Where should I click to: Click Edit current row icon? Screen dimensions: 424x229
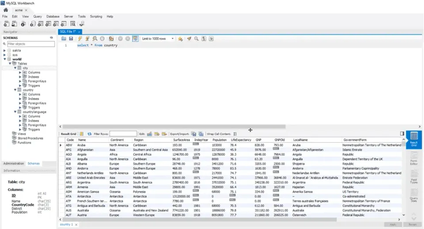pyautogui.click(x=149, y=134)
